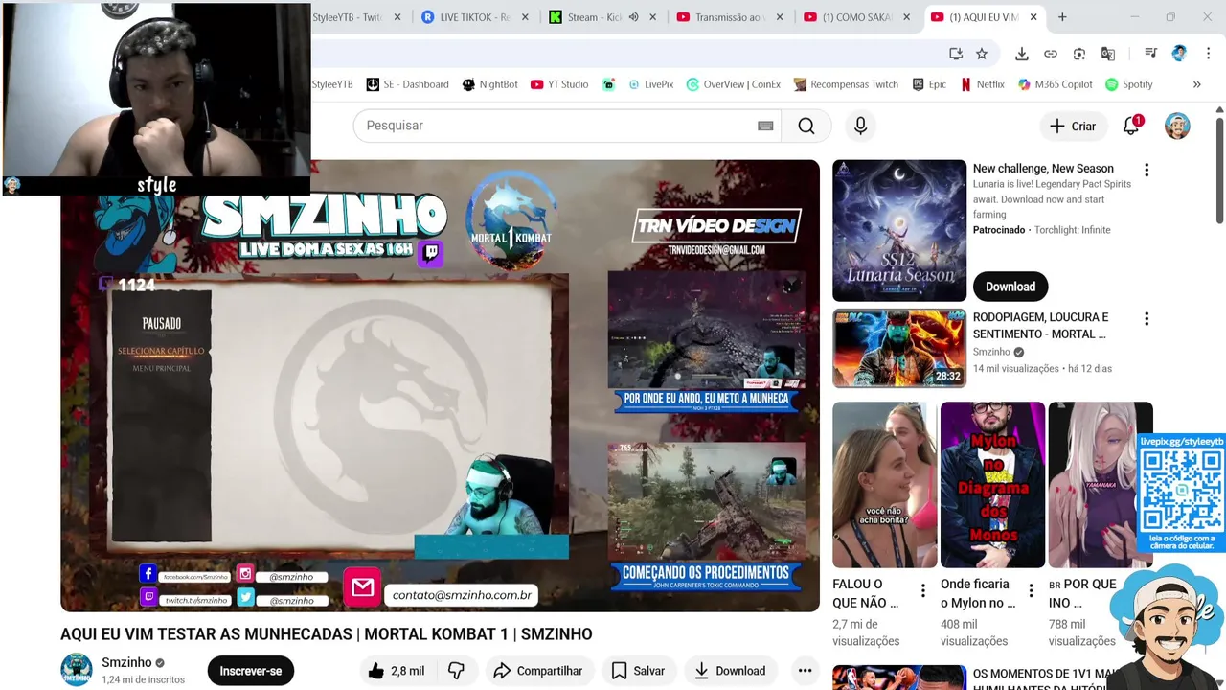Open the on-screen keyboard in search box
The image size is (1226, 690).
pyautogui.click(x=765, y=126)
